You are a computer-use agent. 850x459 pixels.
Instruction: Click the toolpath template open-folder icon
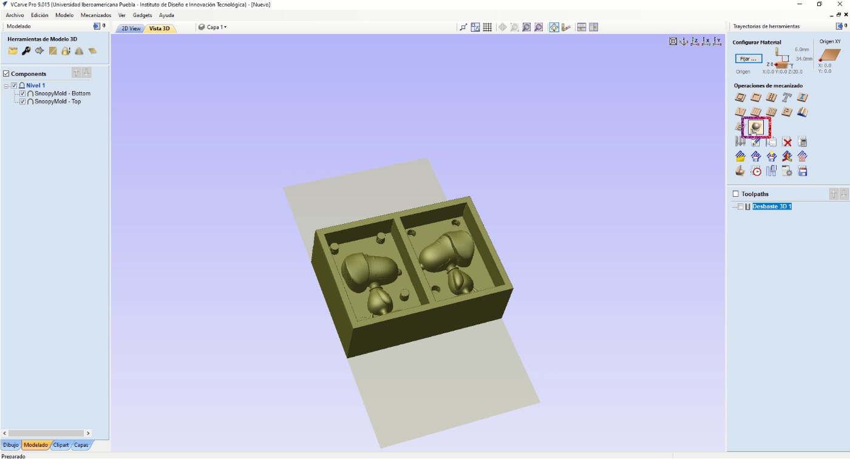click(740, 157)
